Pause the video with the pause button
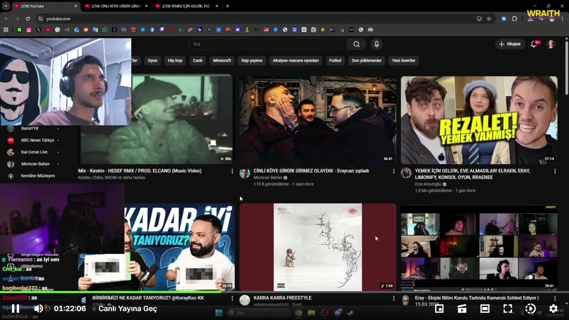The width and height of the screenshot is (569, 320). (x=15, y=308)
